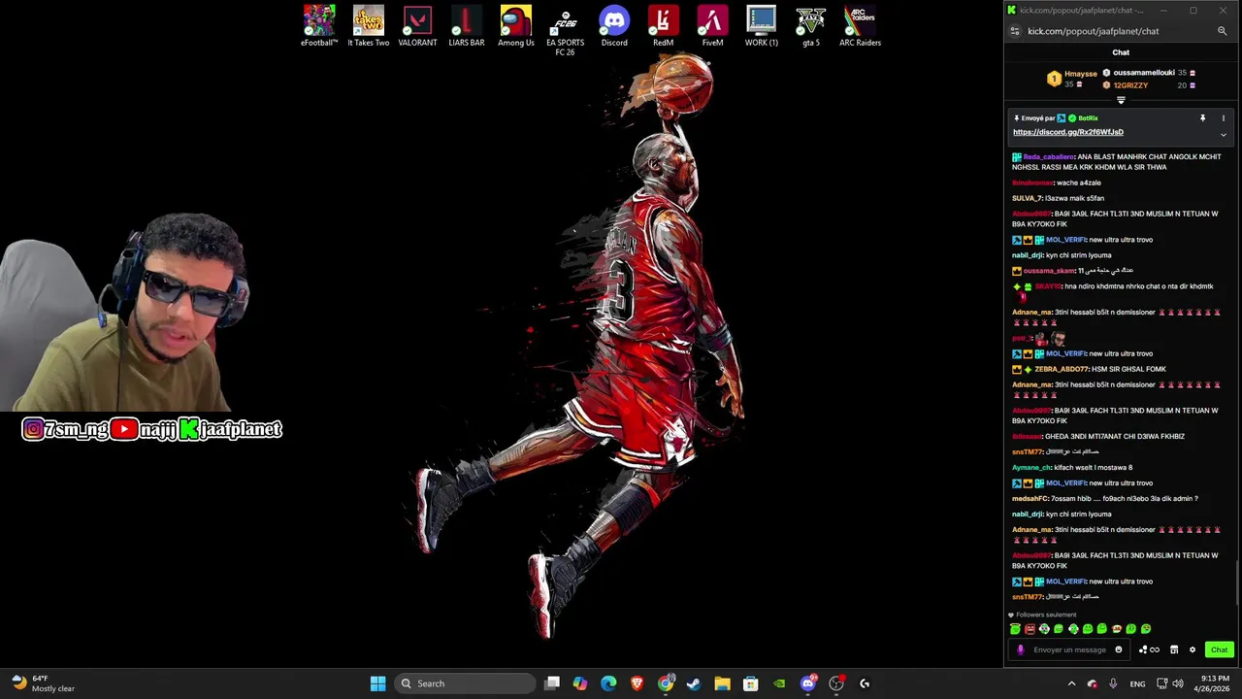Image resolution: width=1242 pixels, height=699 pixels.
Task: Click the RedM desktop icon
Action: click(663, 26)
